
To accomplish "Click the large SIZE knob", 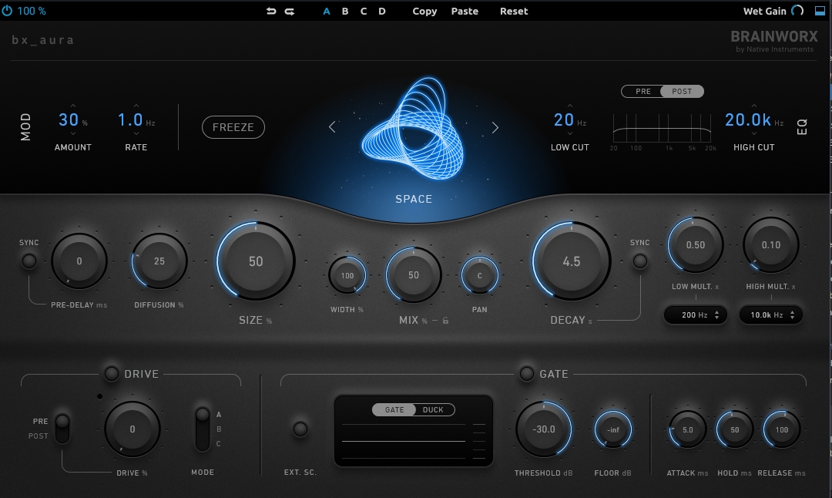I will point(256,261).
